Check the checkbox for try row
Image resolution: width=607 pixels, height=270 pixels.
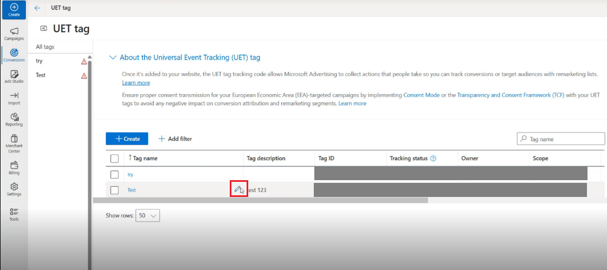(x=114, y=175)
